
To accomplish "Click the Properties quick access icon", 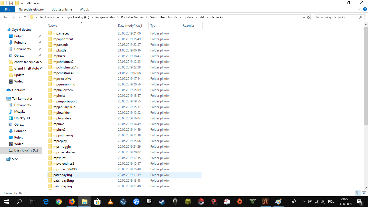I will (11, 3).
